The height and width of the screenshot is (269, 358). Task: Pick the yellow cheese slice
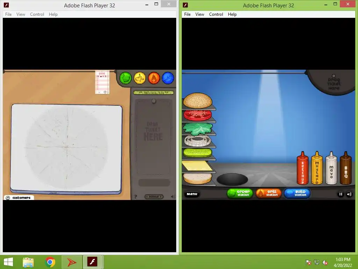click(197, 166)
